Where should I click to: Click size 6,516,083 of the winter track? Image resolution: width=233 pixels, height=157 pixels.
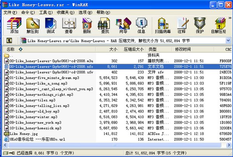click(x=108, y=117)
